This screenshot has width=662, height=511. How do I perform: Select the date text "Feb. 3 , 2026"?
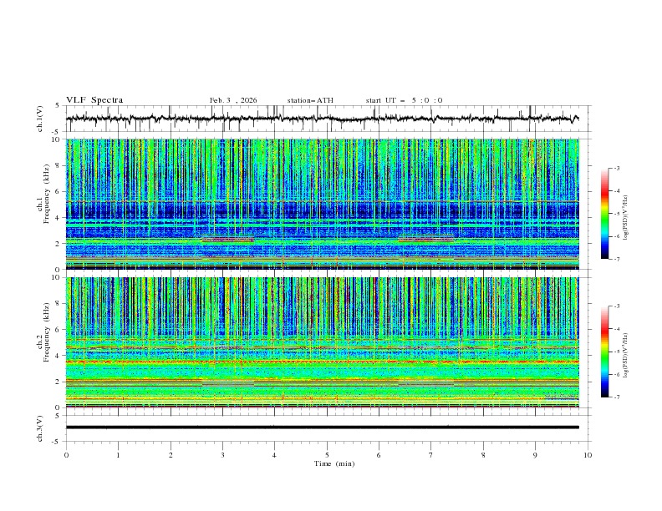pos(233,100)
